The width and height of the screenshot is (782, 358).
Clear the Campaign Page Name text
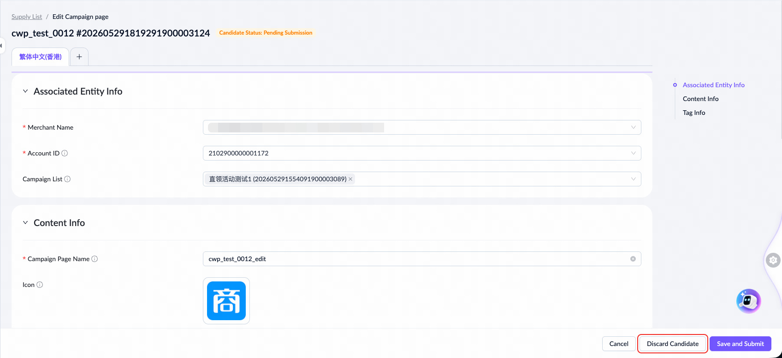click(633, 259)
